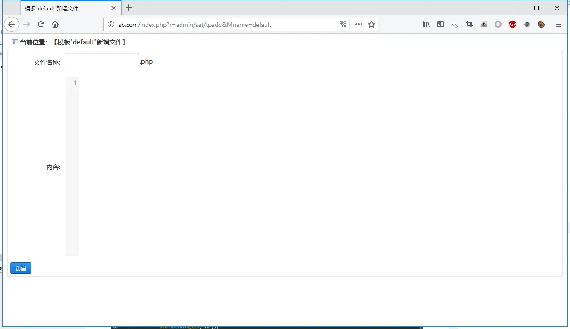The height and width of the screenshot is (329, 570).
Task: Reload the current page
Action: point(41,25)
